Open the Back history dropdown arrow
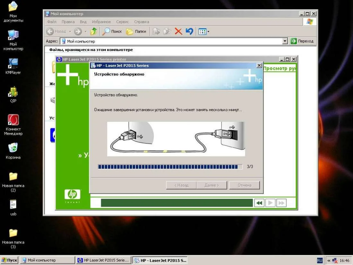This screenshot has height=265, width=353. point(70,31)
